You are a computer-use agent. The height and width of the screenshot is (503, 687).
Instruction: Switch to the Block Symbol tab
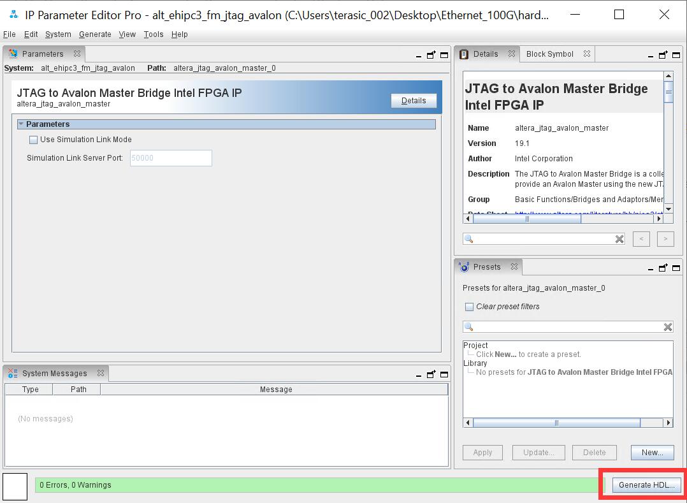pyautogui.click(x=549, y=54)
